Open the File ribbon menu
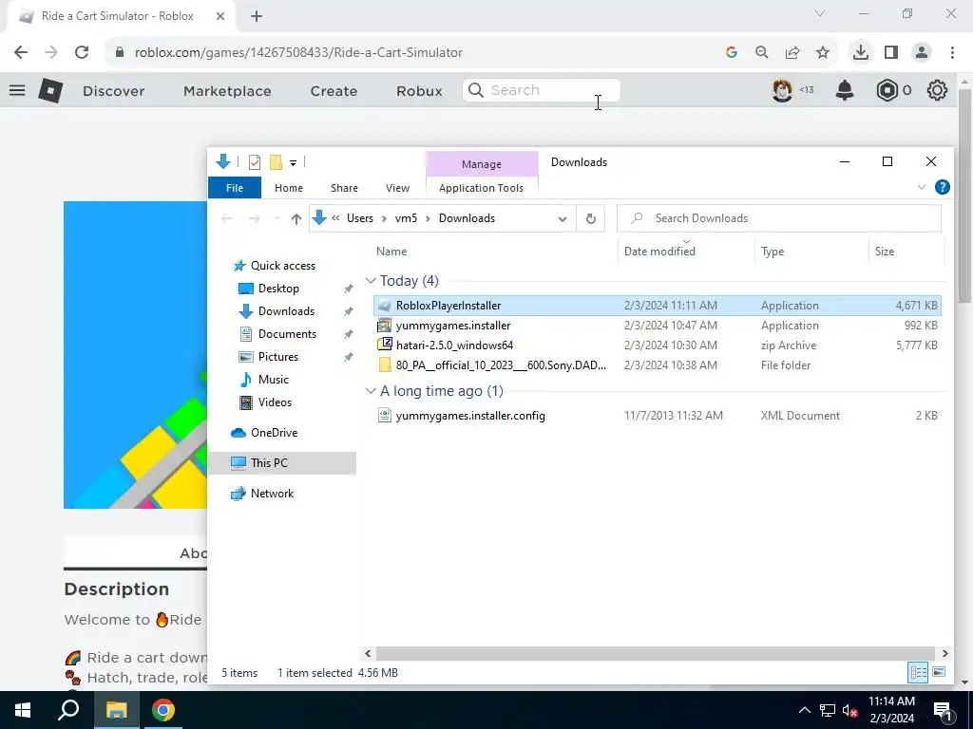The height and width of the screenshot is (729, 973). 235,188
